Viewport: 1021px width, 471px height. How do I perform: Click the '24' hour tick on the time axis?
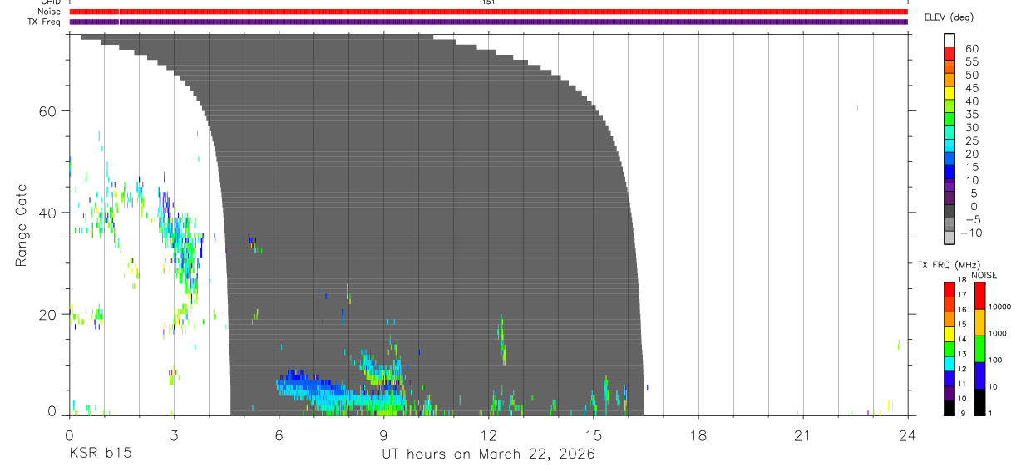tap(907, 435)
